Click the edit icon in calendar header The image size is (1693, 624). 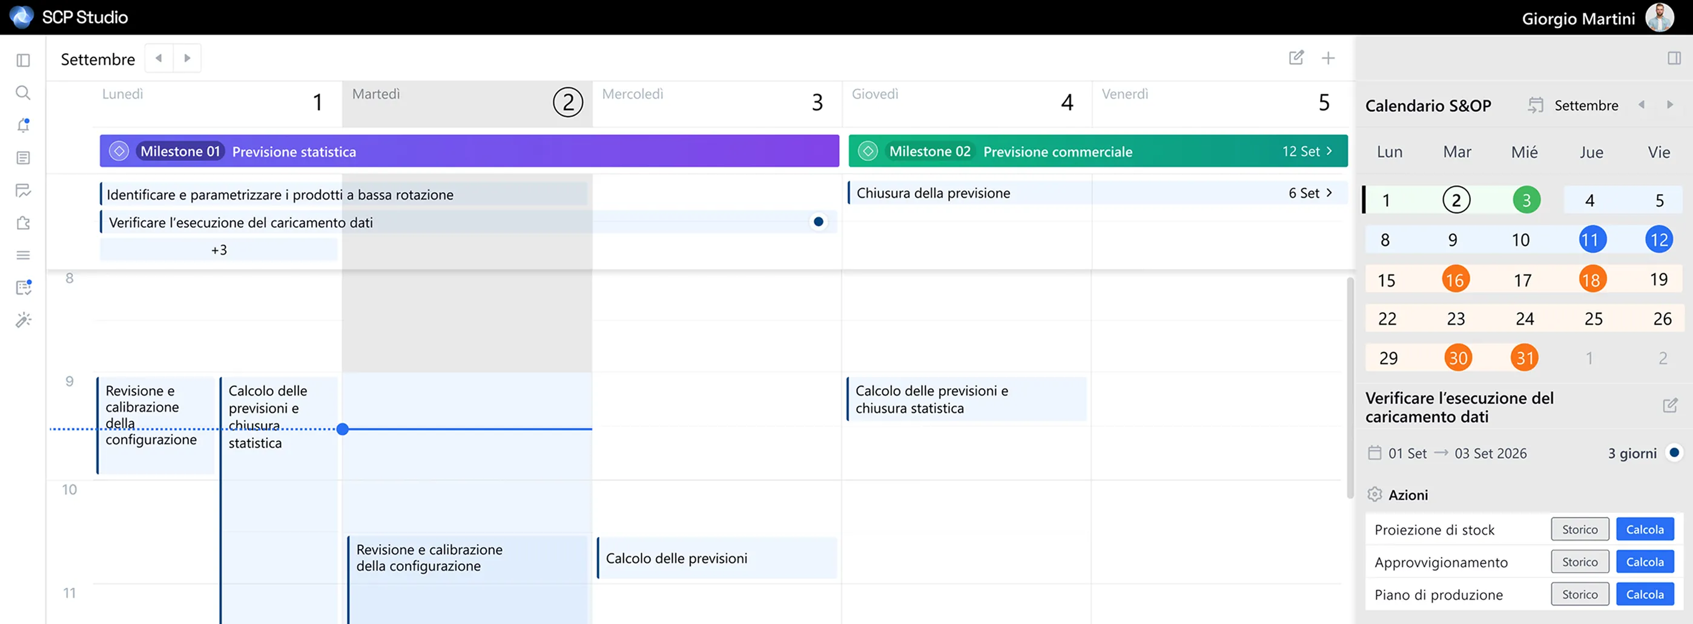pos(1295,57)
